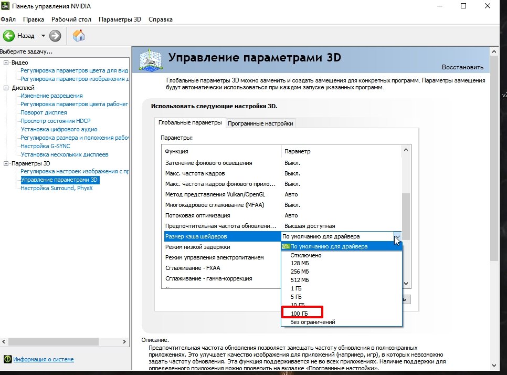Switch to Программные настройки tab
Screen dimensions: 507x375
click(x=260, y=123)
